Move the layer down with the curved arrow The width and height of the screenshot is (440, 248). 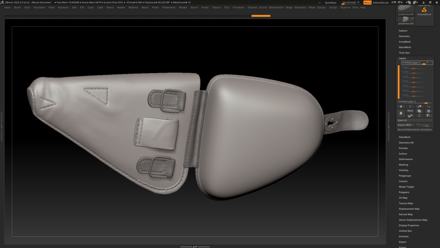pyautogui.click(x=429, y=107)
